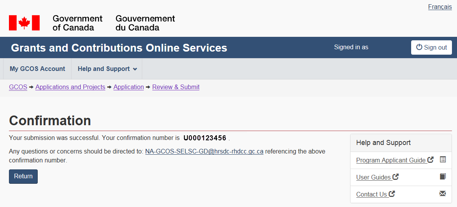457x207 pixels.
Task: Expand the Help and Support dropdown menu
Action: click(107, 69)
